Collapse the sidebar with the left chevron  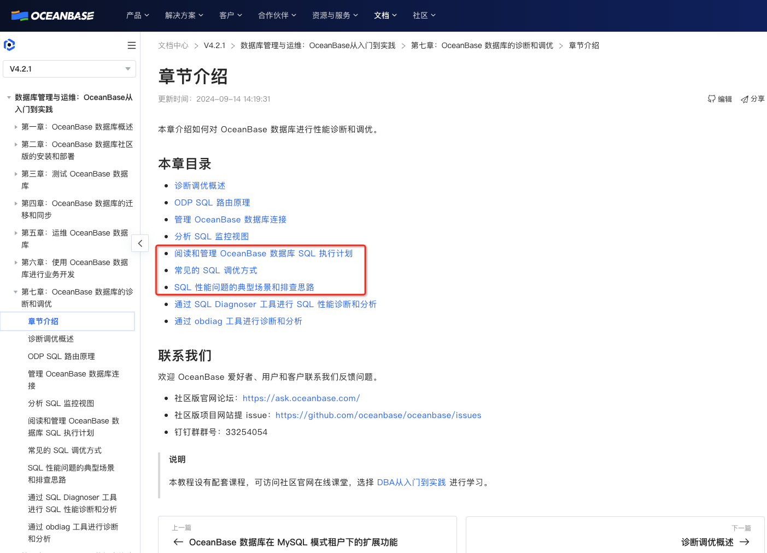tap(140, 243)
